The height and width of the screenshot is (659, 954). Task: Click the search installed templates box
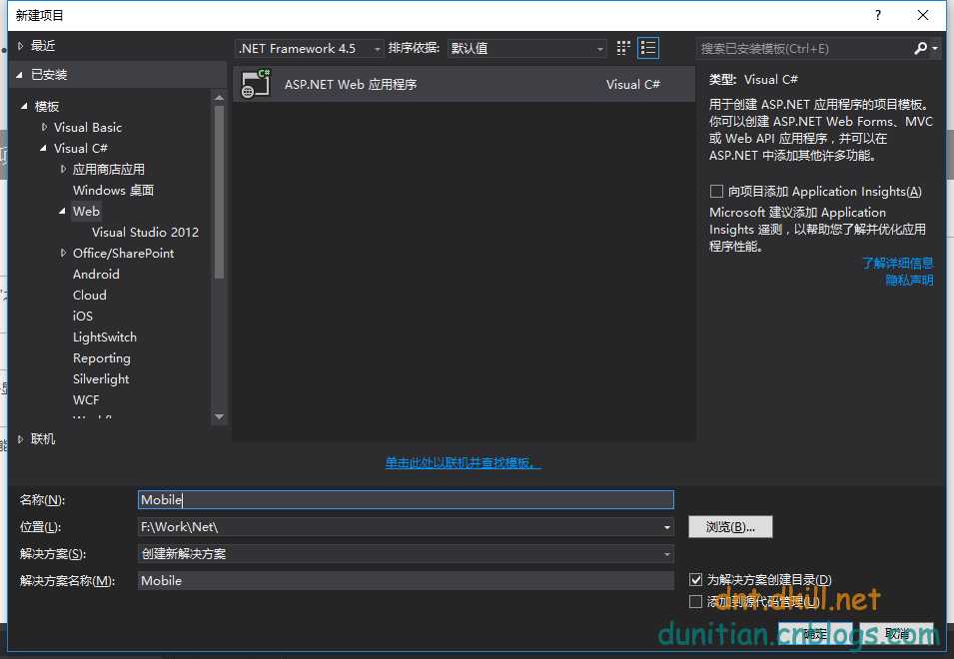(804, 48)
